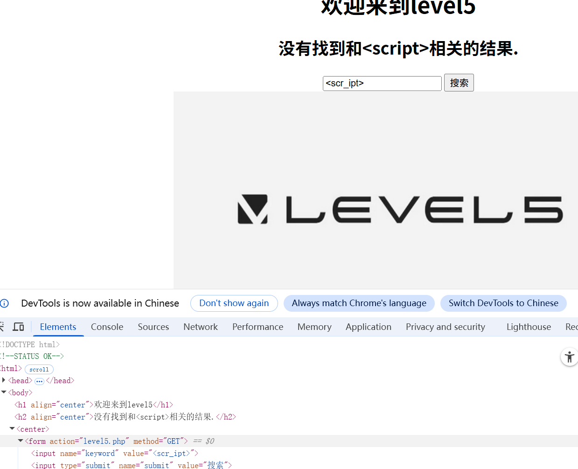Click the accessibility floating button
Viewport: 578px width, 469px height.
pos(569,357)
